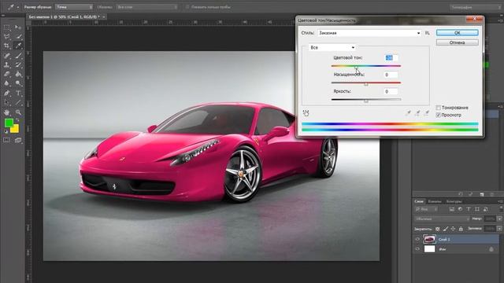Image resolution: width=504 pixels, height=283 pixels.
Task: Switch to the Слои layers tab
Action: coord(419,201)
